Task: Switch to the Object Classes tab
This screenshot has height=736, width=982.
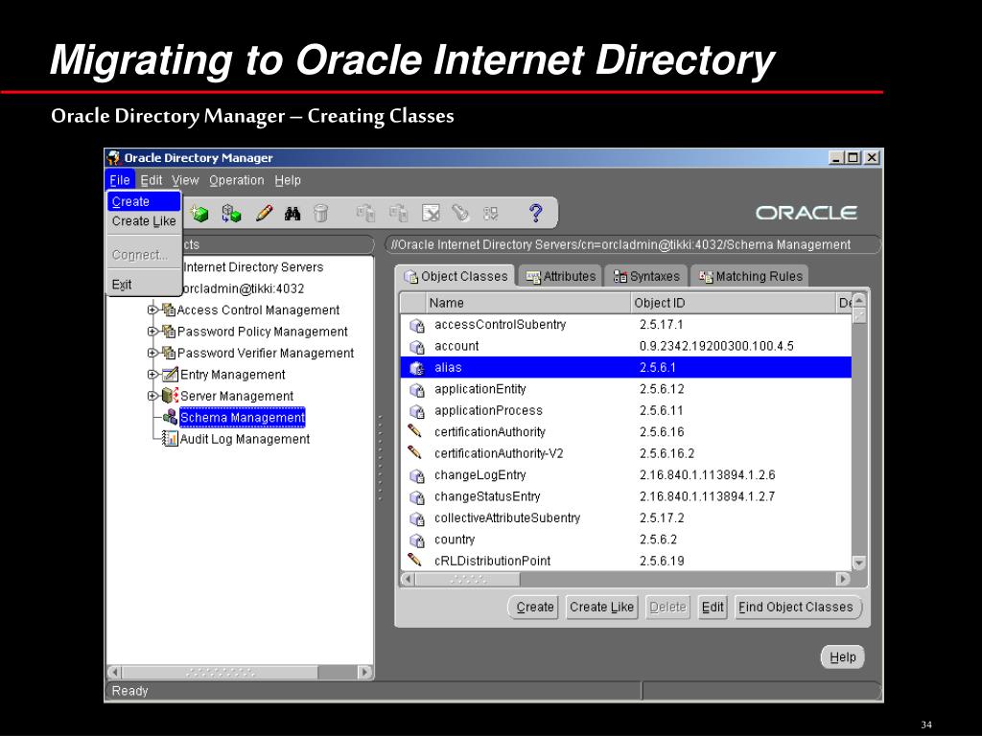Action: pos(456,276)
